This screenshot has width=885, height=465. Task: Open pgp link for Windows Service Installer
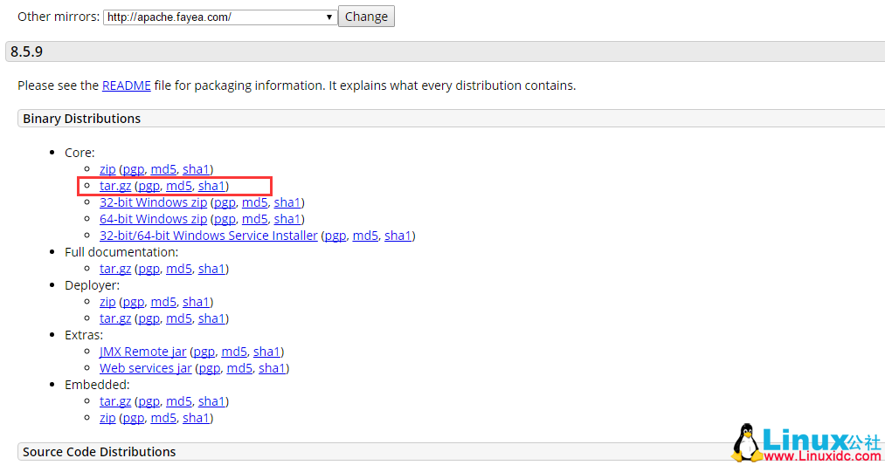tap(335, 236)
